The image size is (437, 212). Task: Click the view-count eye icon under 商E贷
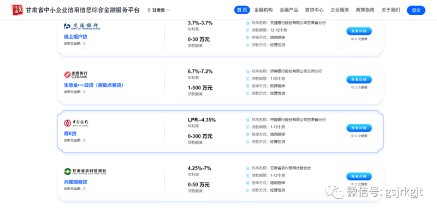click(352, 136)
